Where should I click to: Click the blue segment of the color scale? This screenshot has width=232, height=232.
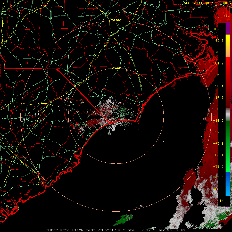(x=228, y=184)
